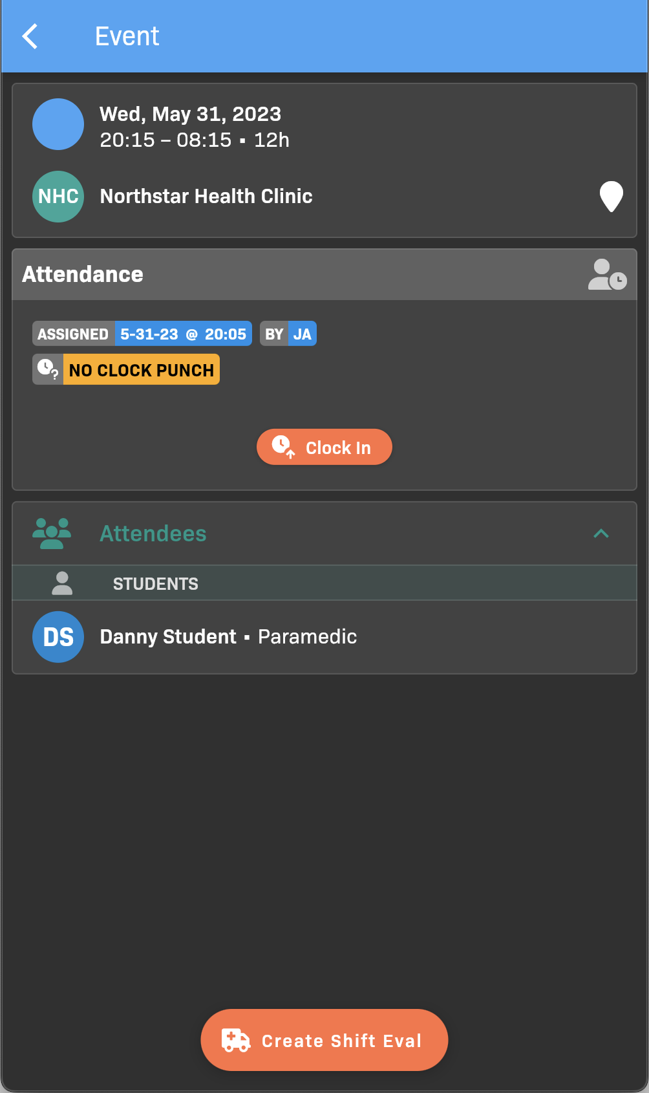Click the clock question-mark status icon
Viewport: 649px width, 1093px height.
(48, 370)
